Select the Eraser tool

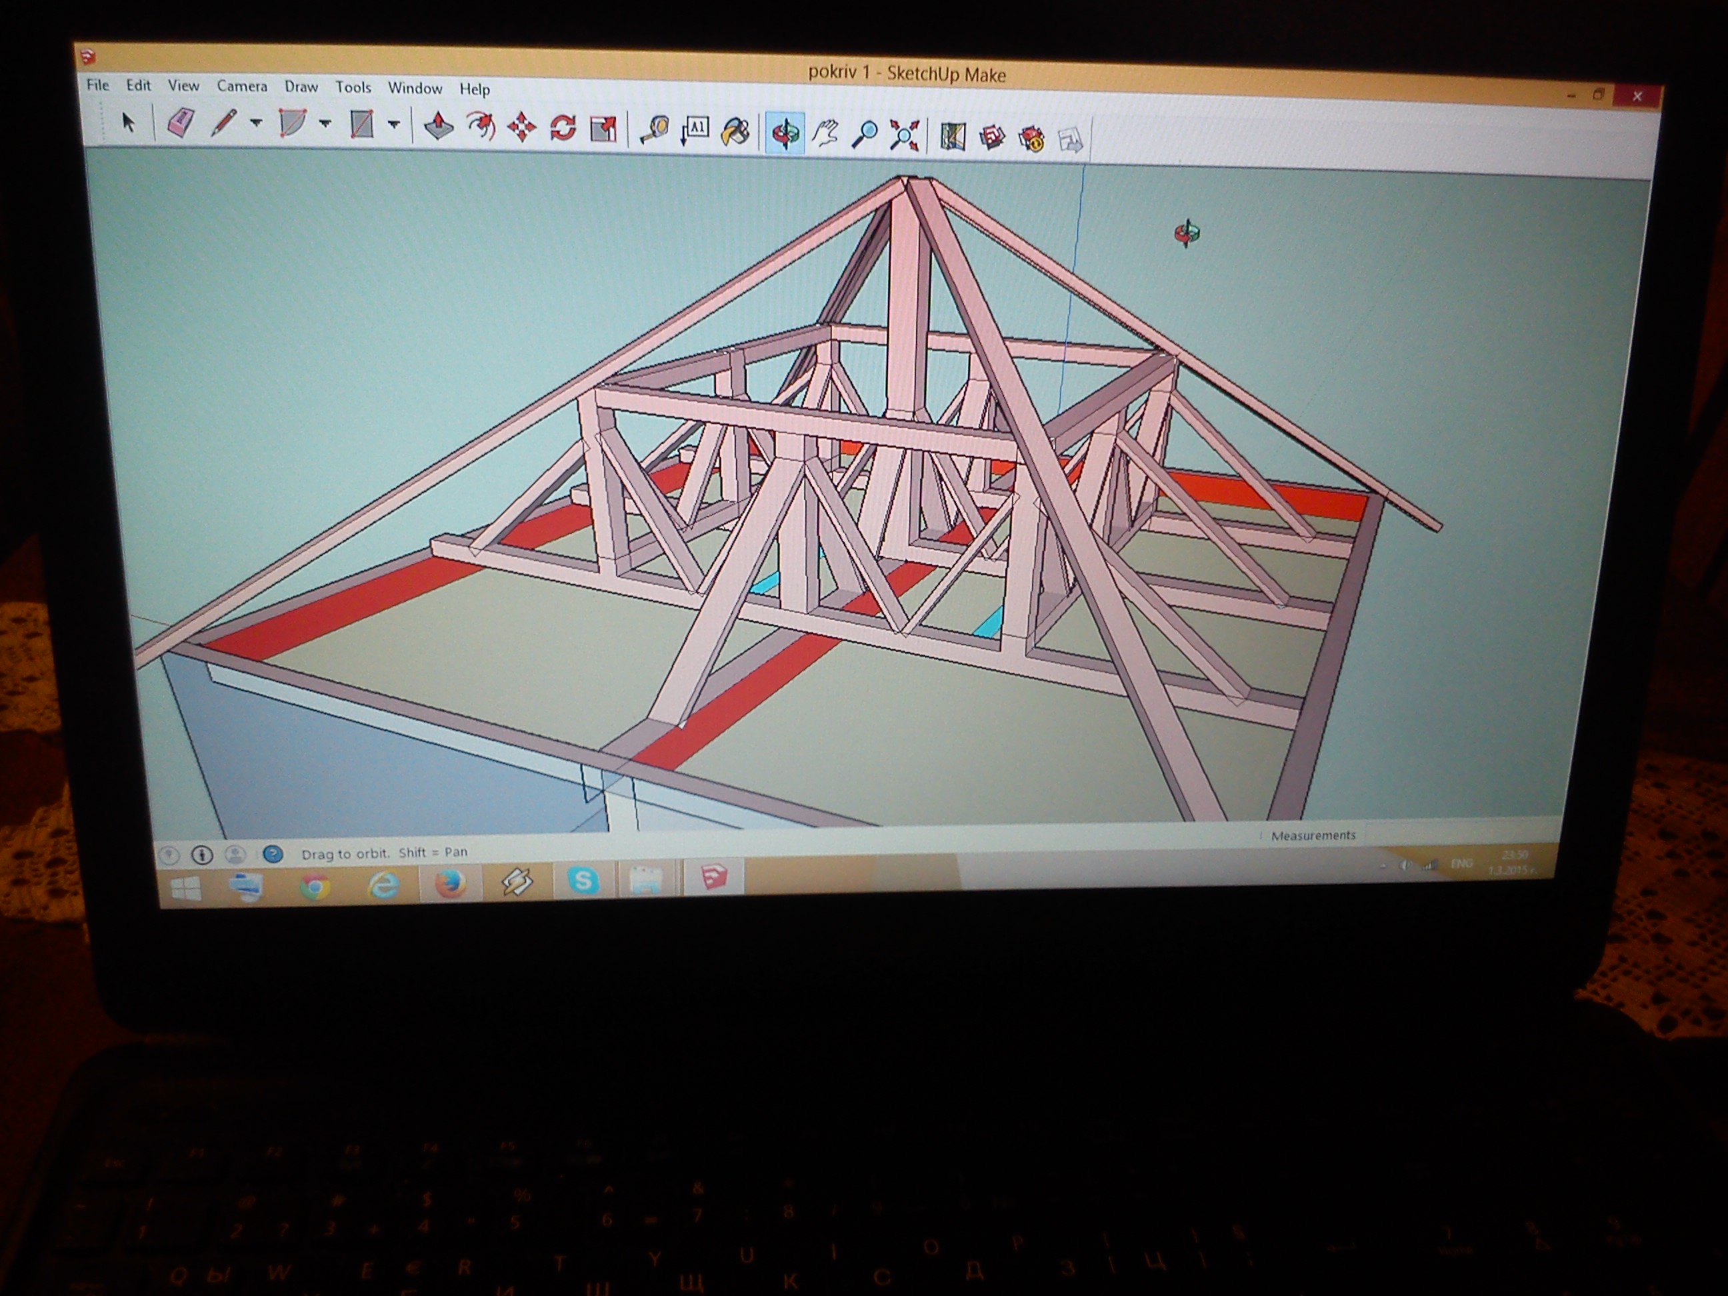(181, 123)
